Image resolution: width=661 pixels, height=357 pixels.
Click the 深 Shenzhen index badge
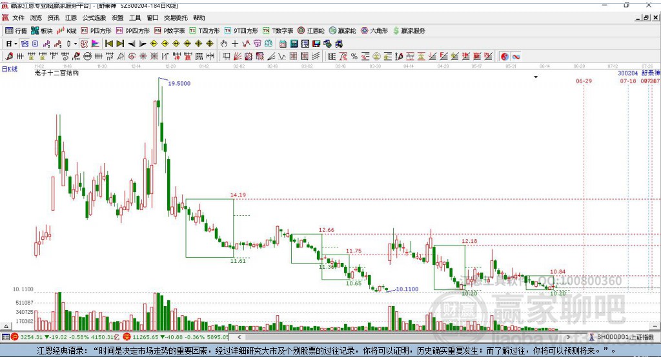click(x=127, y=337)
